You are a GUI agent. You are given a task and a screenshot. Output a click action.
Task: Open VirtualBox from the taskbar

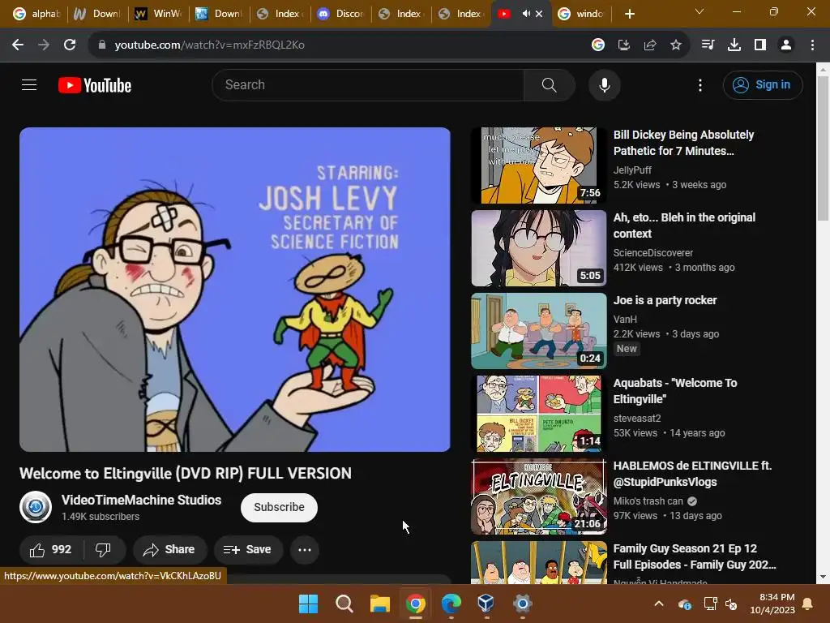[486, 604]
